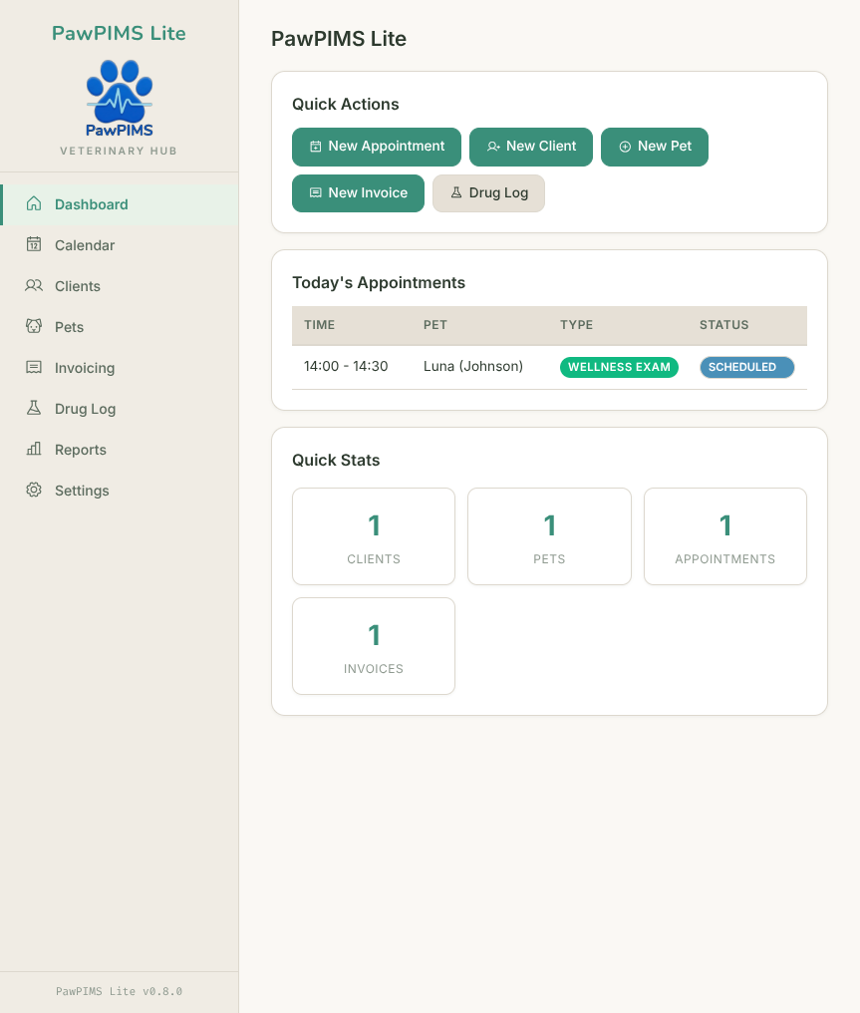Open the Settings page
Screen dimensions: 860x1013
(120, 490)
